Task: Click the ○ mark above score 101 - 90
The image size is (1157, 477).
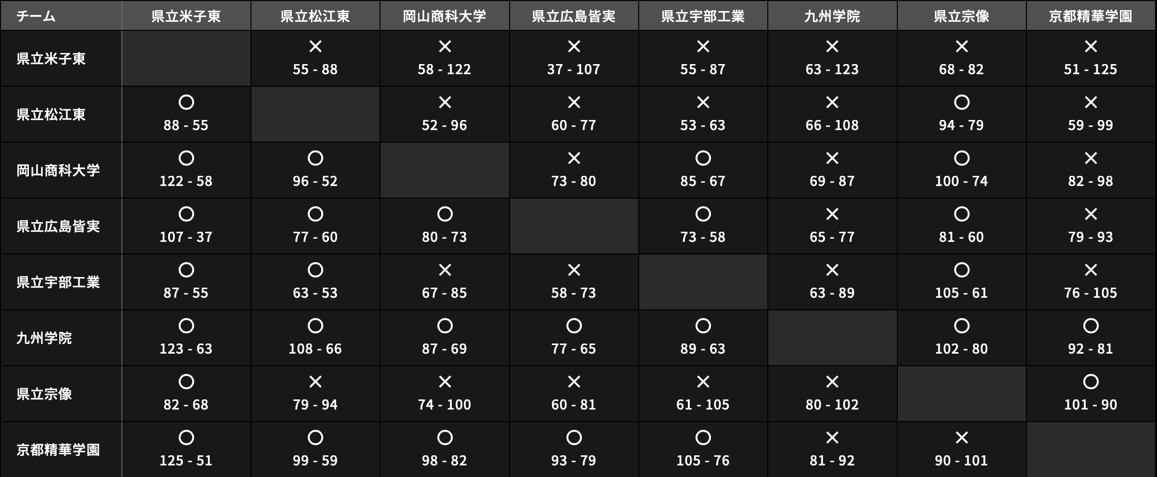Action: [x=1091, y=382]
